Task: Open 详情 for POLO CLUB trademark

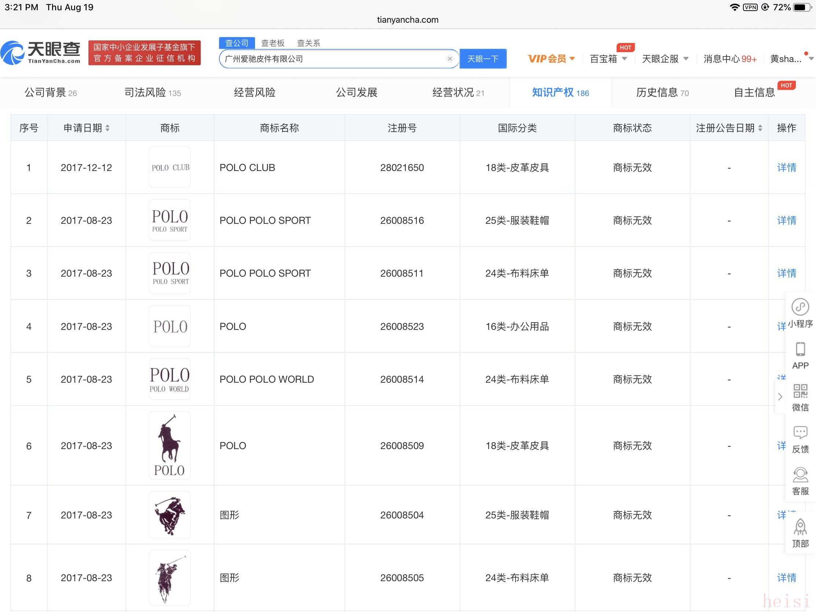Action: 786,167
